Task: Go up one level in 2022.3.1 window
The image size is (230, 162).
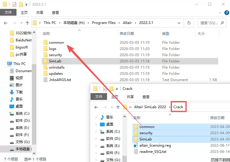Action: pyautogui.click(x=27, y=23)
